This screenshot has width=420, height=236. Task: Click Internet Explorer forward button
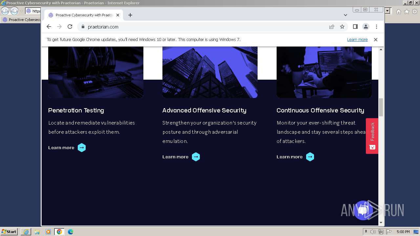click(x=14, y=11)
